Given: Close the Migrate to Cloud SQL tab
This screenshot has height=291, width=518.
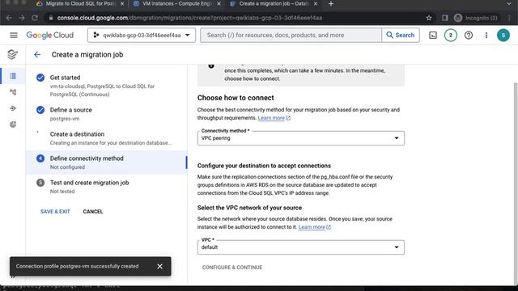Looking at the screenshot, I should pyautogui.click(x=122, y=3).
